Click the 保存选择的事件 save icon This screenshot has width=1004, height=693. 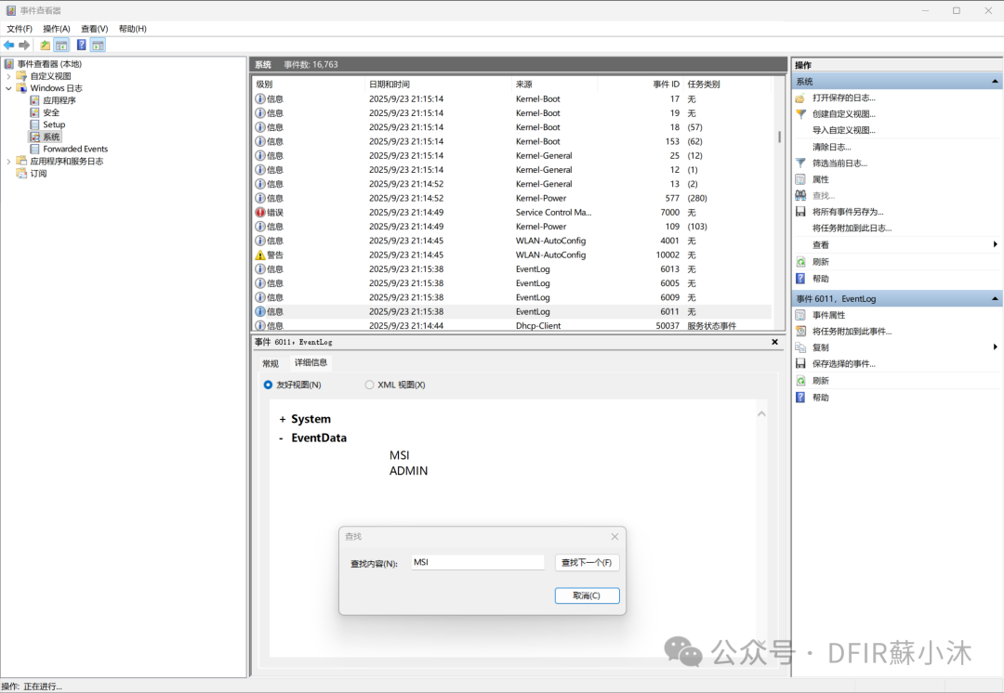pos(800,363)
